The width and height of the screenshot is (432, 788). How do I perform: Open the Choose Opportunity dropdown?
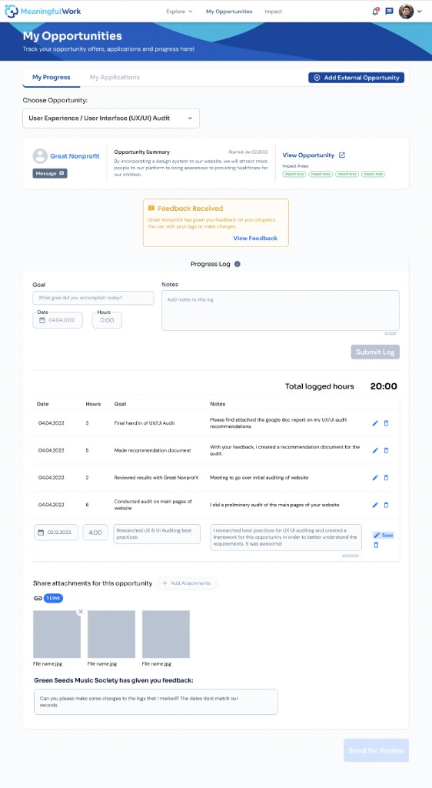tap(111, 118)
